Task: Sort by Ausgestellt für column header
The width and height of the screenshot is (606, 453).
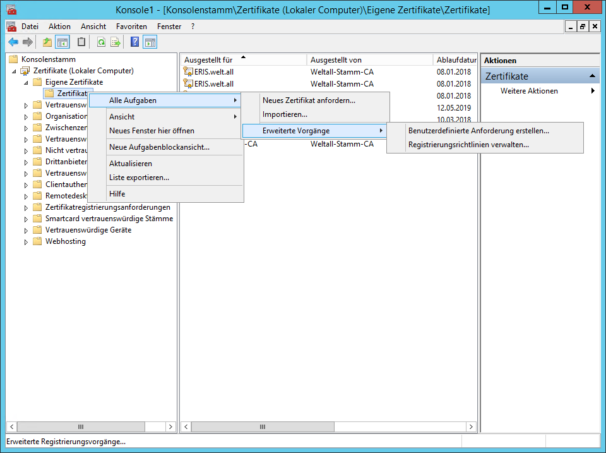Action: 244,60
